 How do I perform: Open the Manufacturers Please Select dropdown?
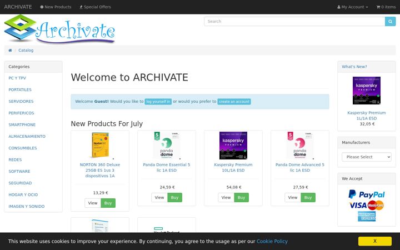[367, 157]
